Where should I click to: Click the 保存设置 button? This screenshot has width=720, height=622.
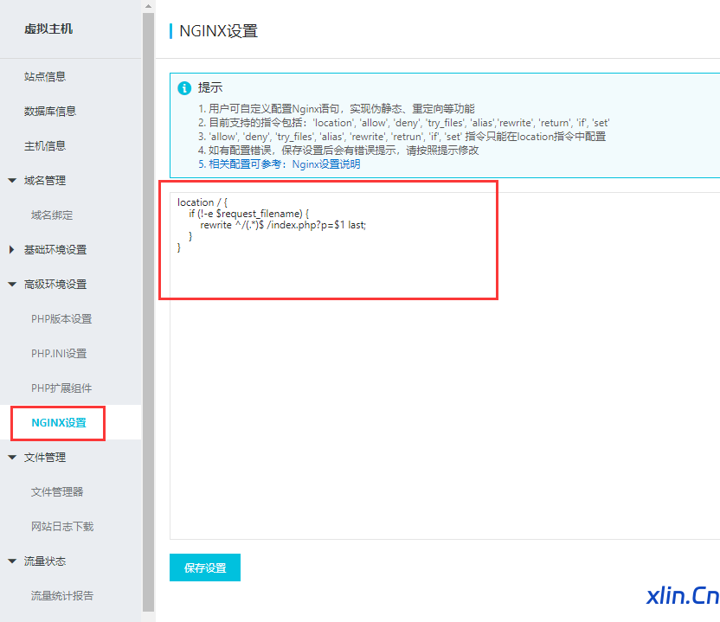point(205,567)
